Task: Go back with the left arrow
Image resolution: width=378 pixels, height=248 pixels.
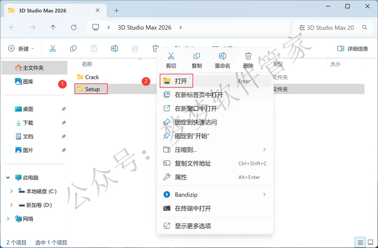Action: pyautogui.click(x=12, y=28)
